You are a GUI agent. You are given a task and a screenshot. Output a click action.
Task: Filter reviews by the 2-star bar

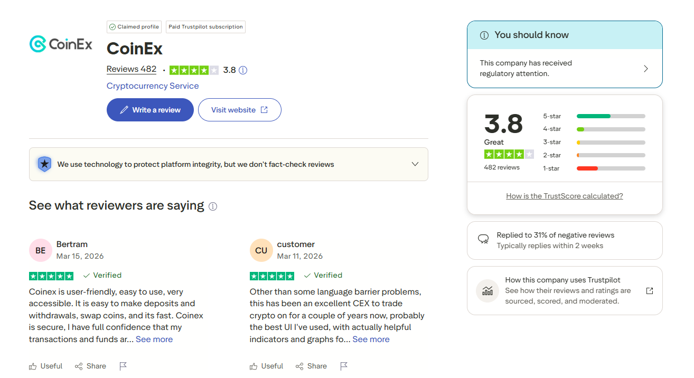pyautogui.click(x=611, y=155)
